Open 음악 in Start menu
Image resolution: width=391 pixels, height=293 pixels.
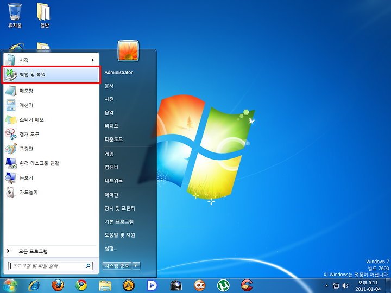[x=109, y=113]
